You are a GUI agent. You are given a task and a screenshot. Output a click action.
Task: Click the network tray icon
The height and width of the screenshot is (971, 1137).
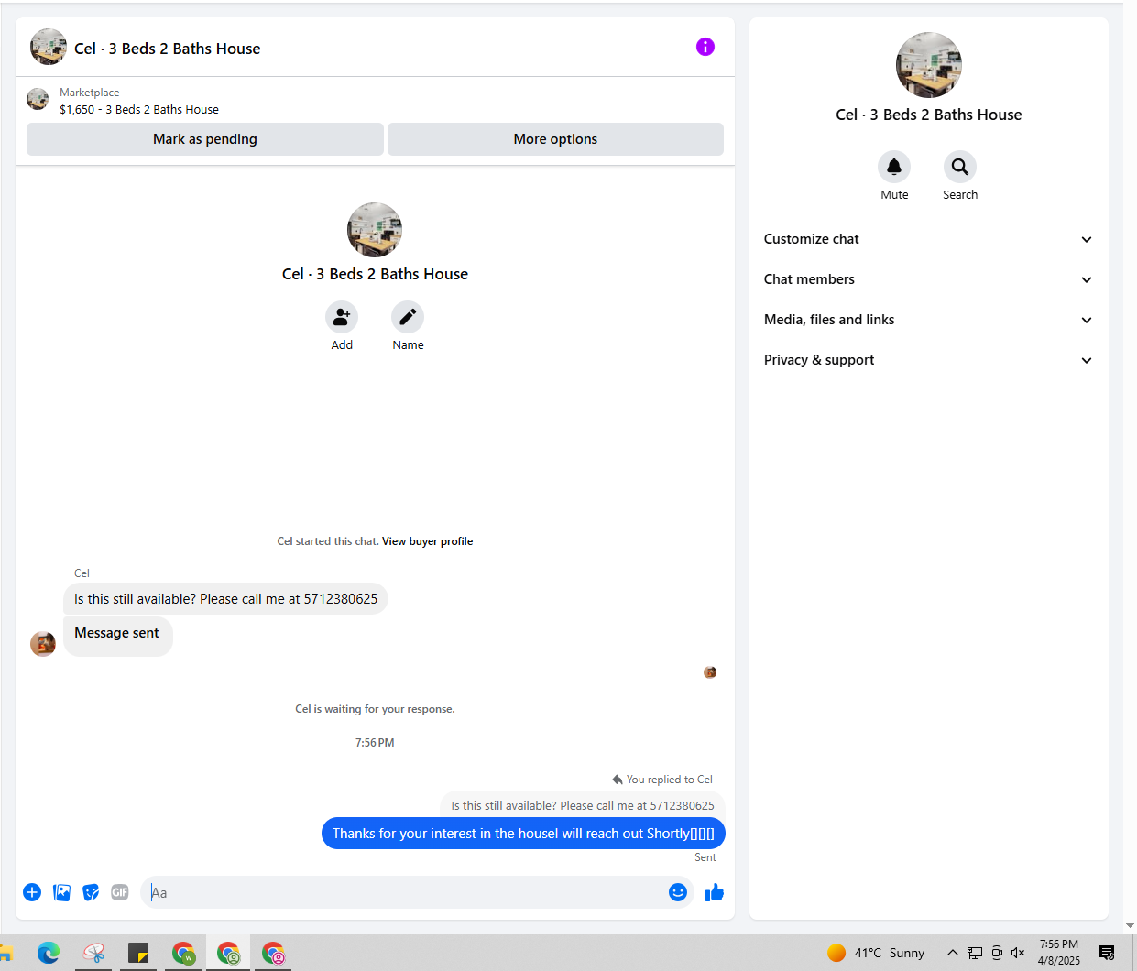(975, 953)
